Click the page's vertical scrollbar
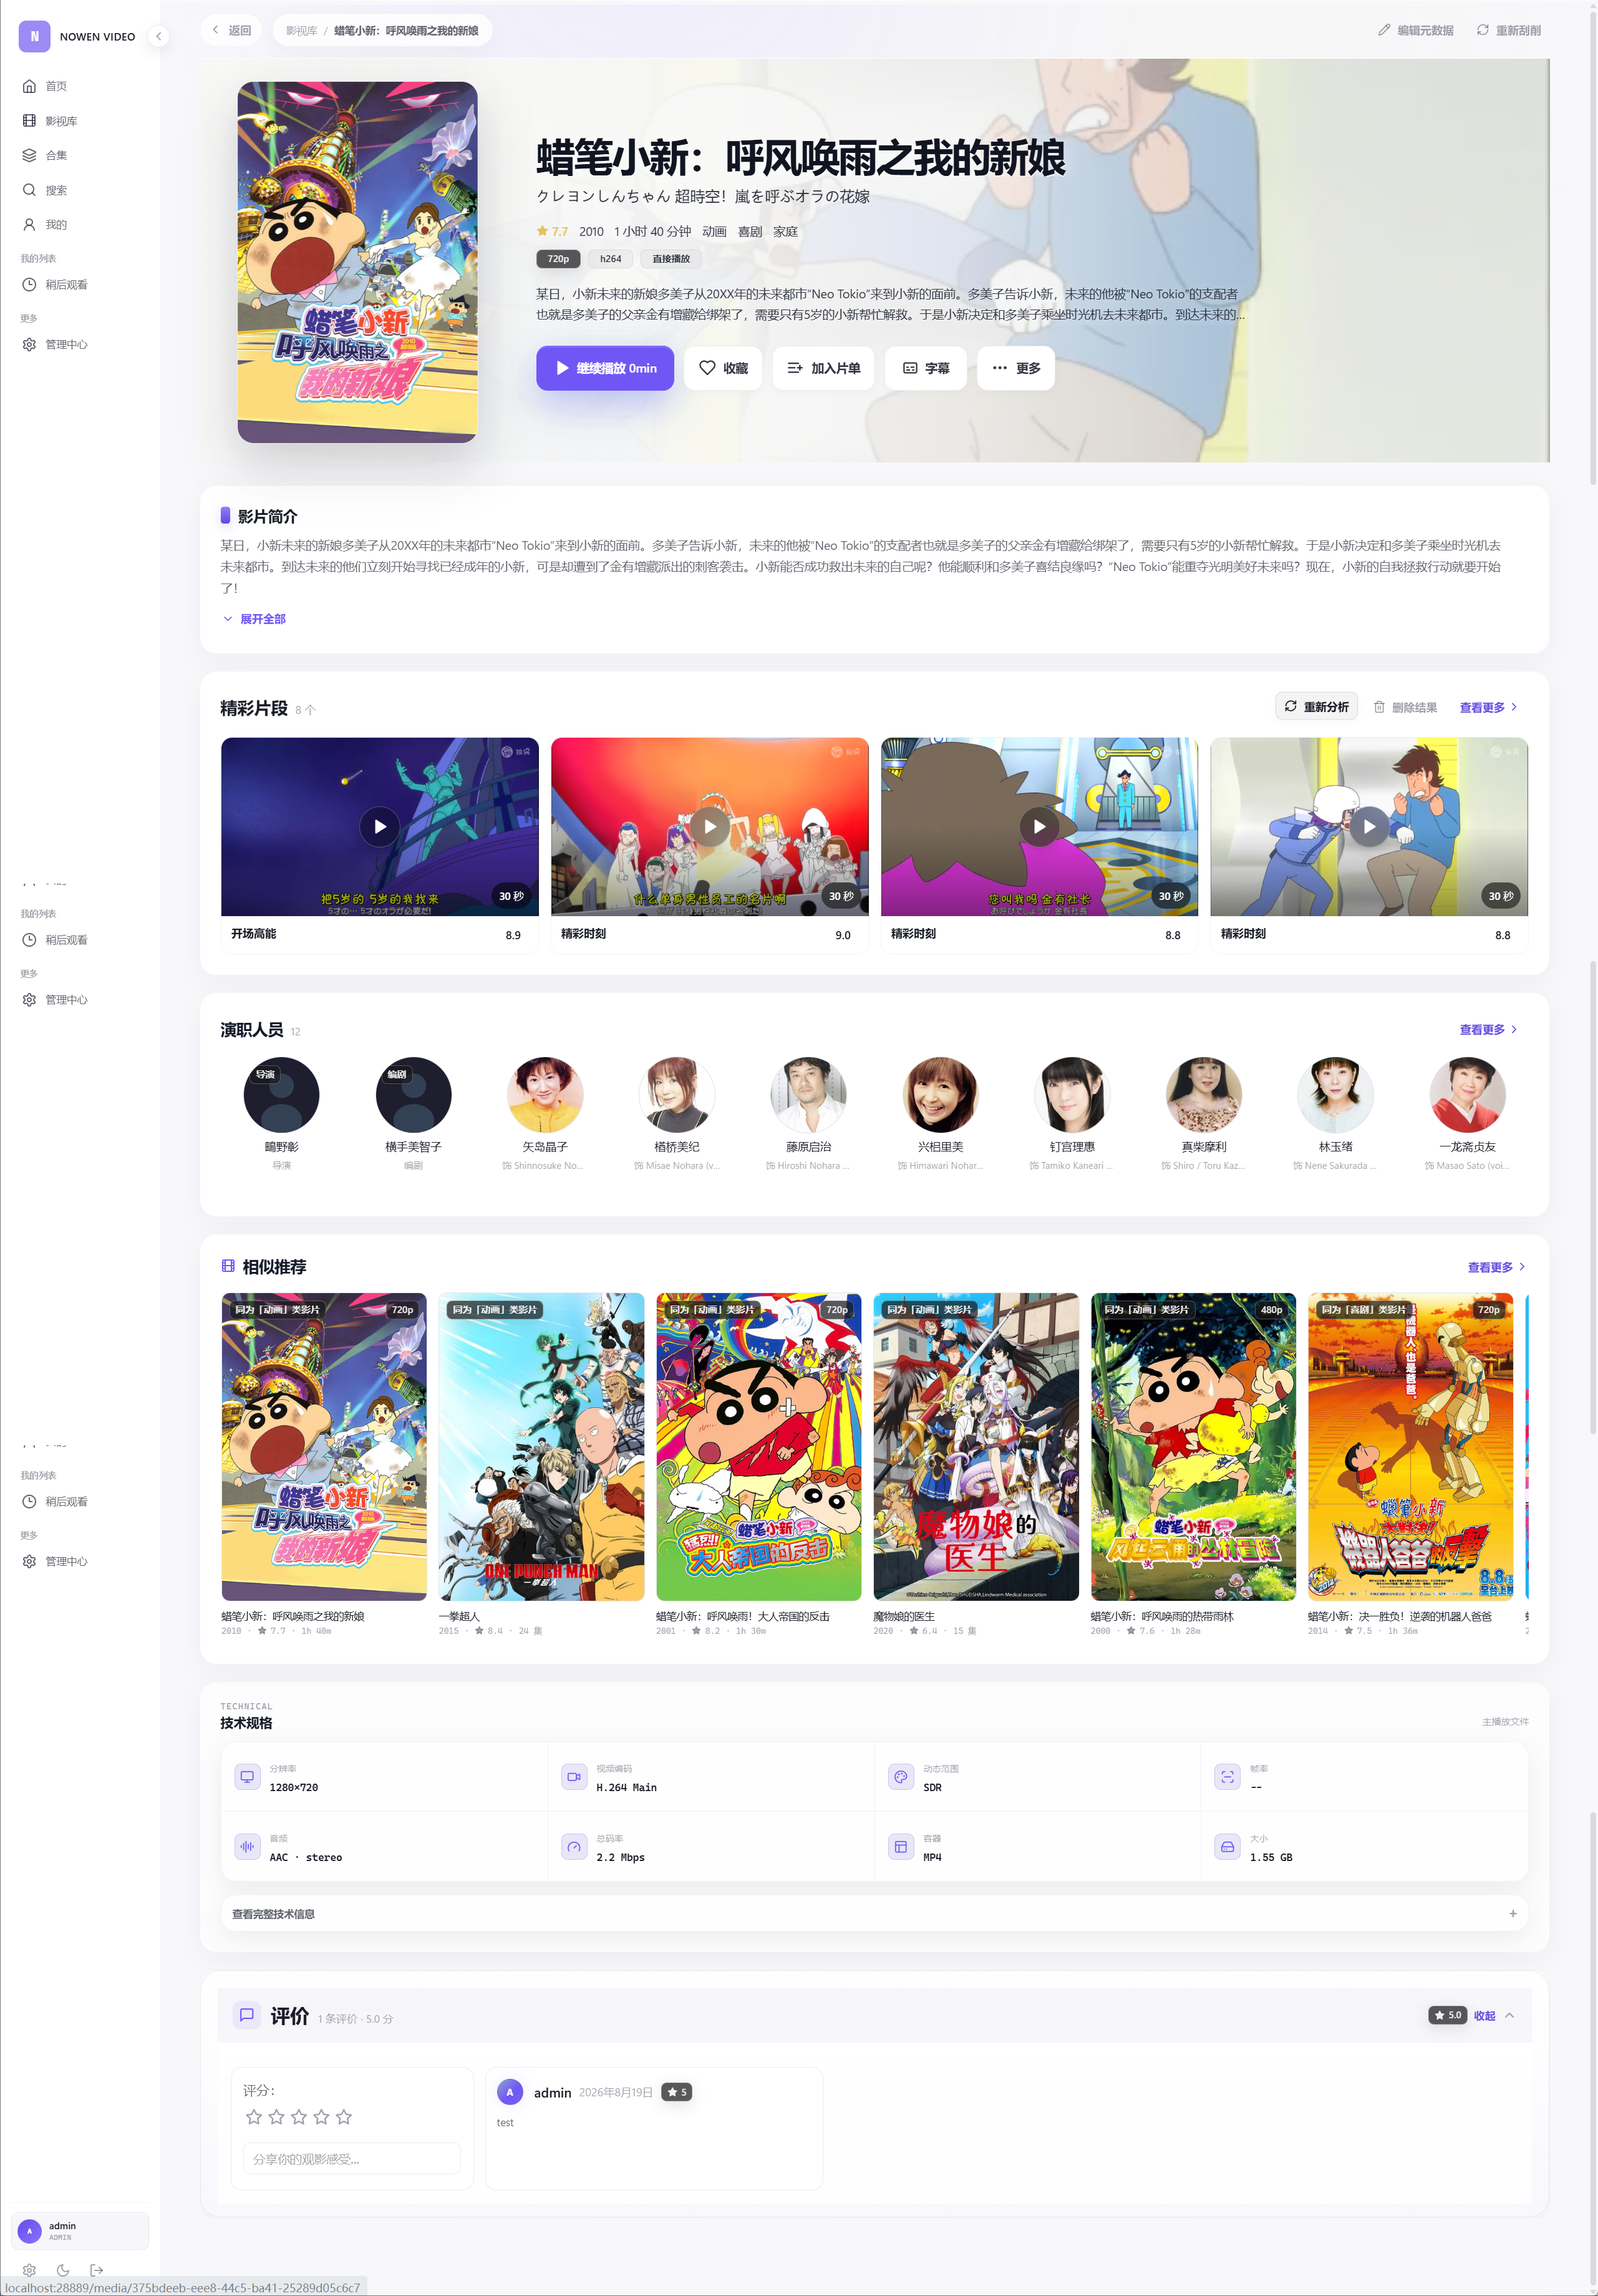The height and width of the screenshot is (2296, 1598). coord(1592,1148)
